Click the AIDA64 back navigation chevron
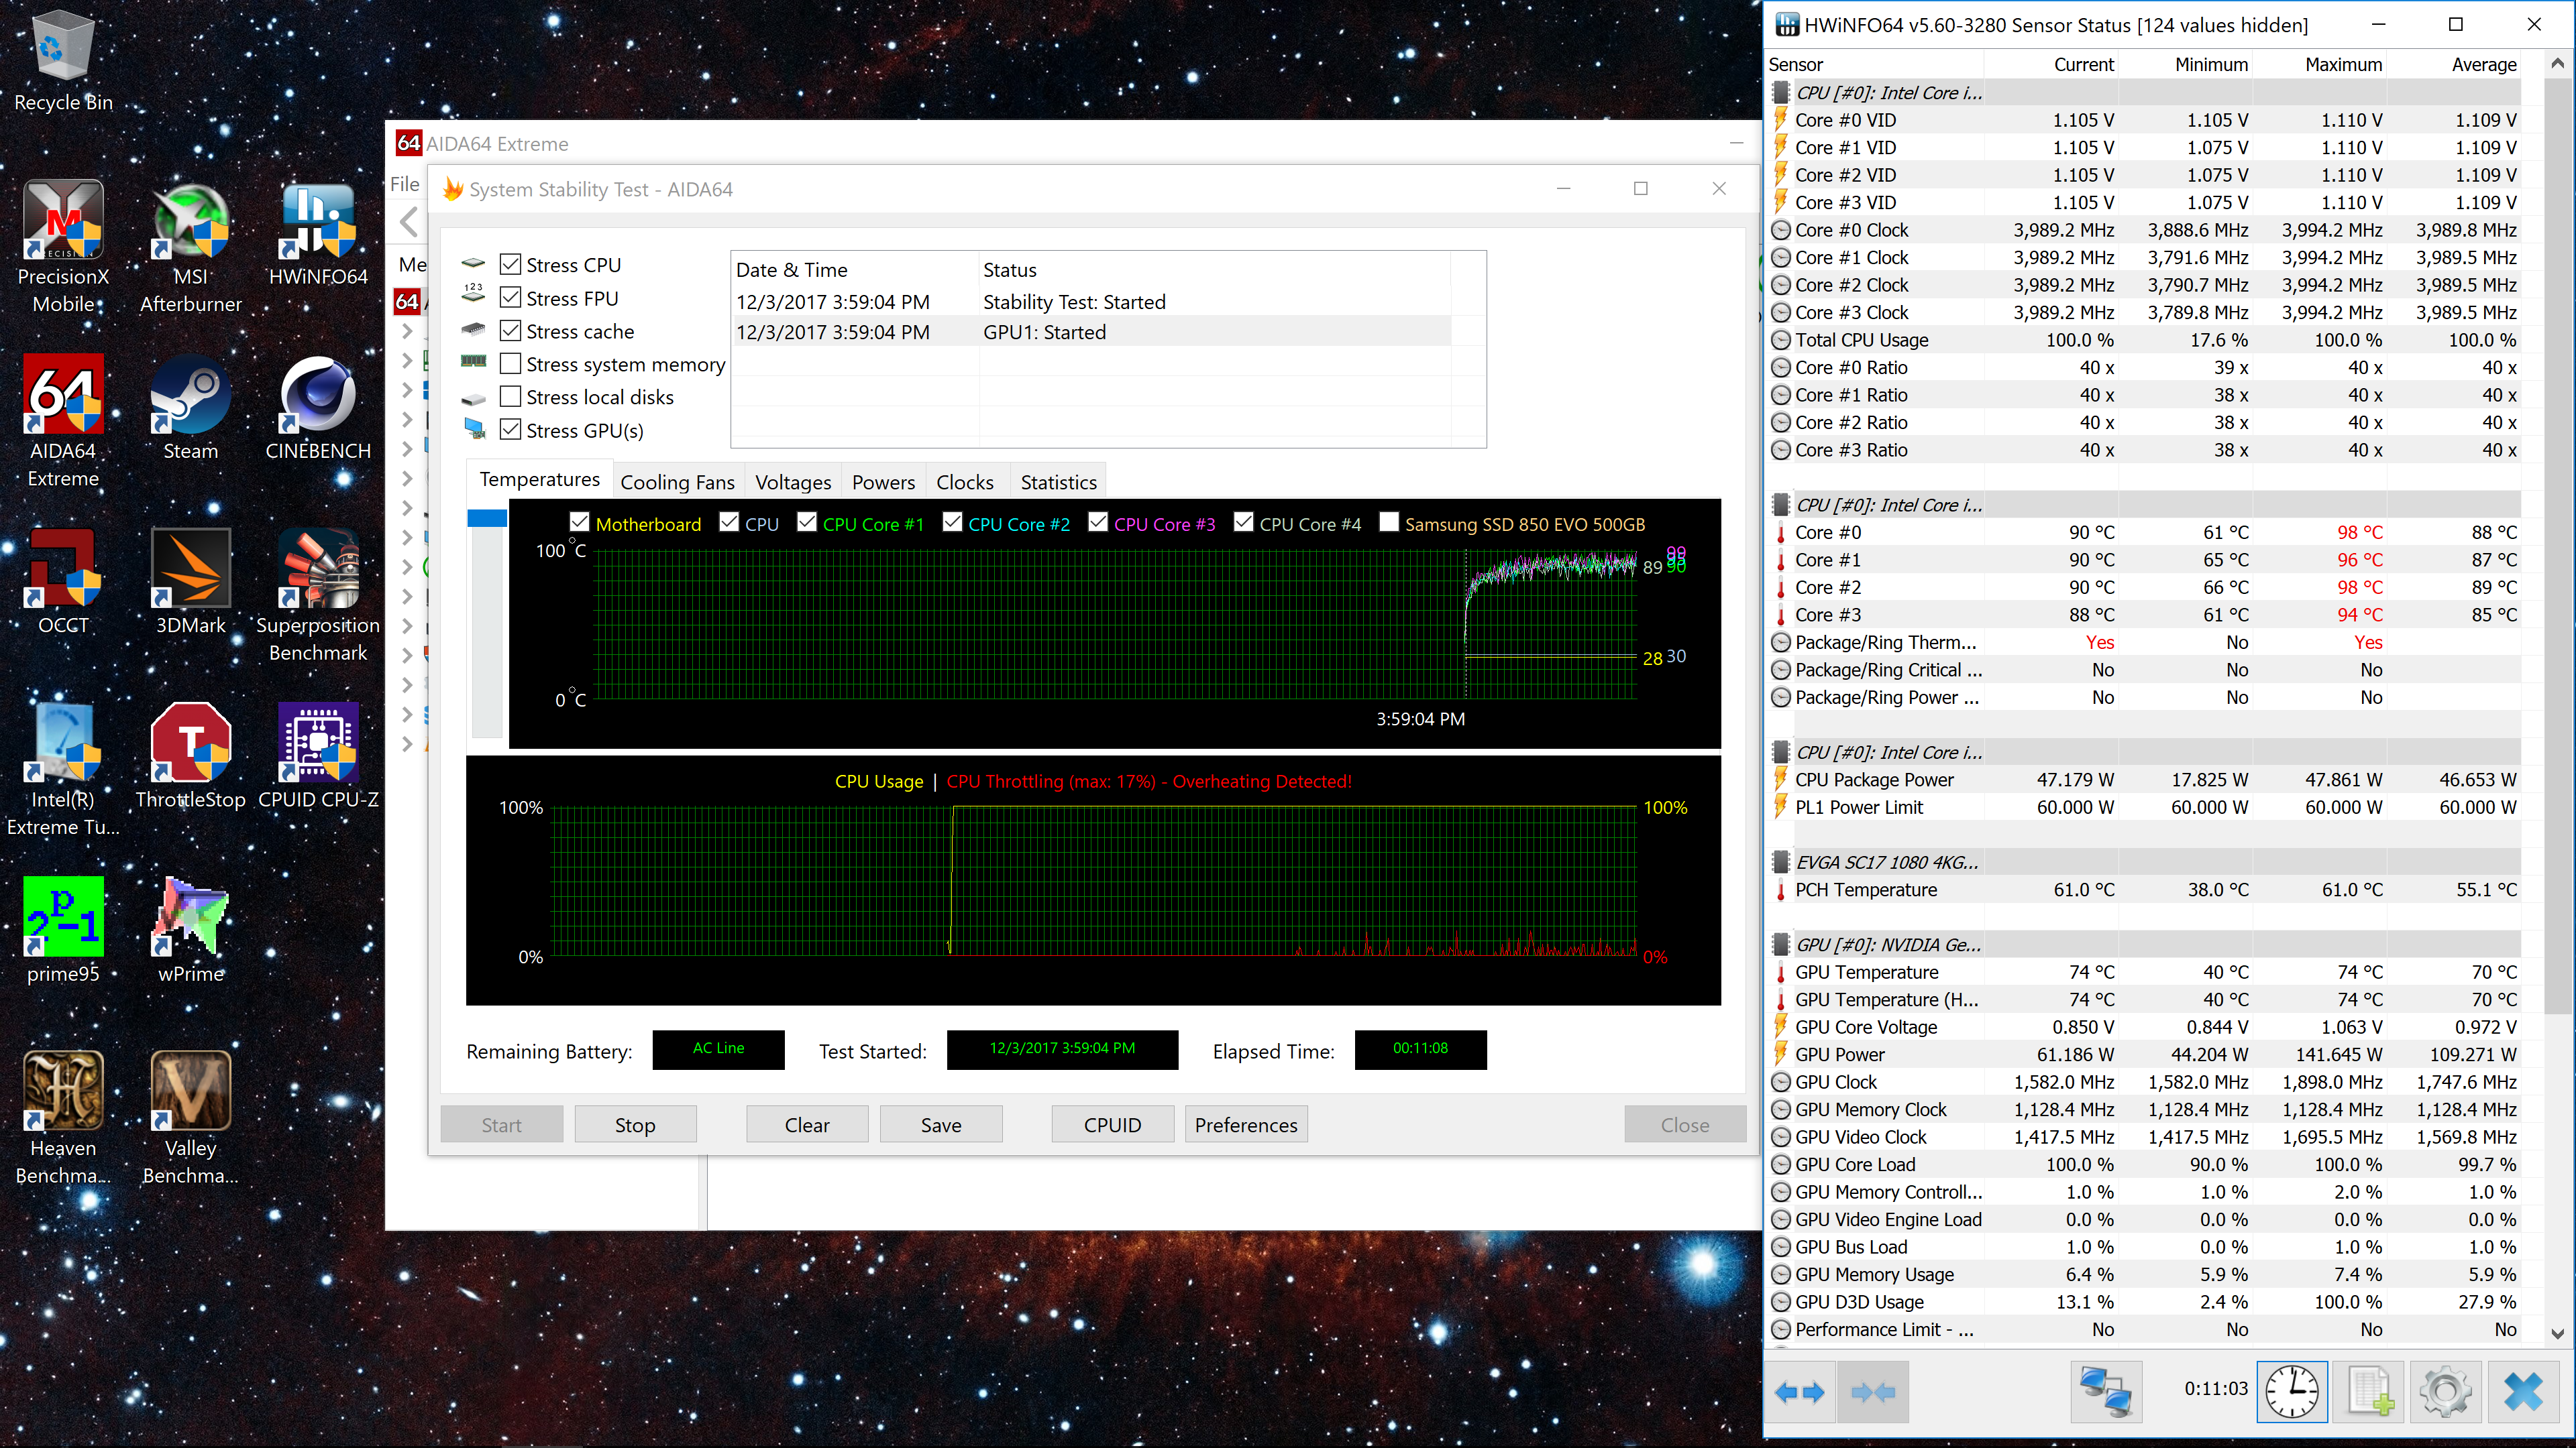Screen dimensions: 2576x1448 coord(408,221)
